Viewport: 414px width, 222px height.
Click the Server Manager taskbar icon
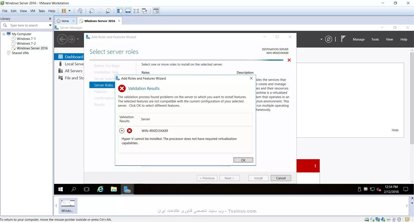[127, 189]
